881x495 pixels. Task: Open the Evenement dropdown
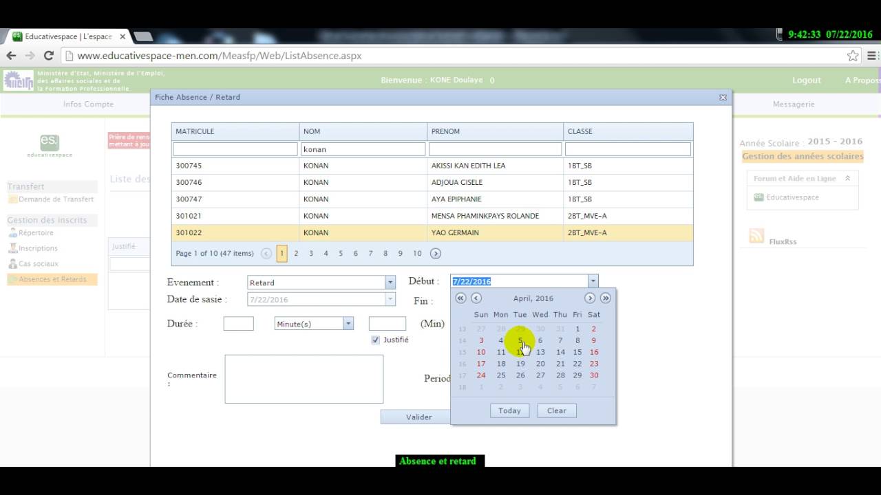click(390, 283)
